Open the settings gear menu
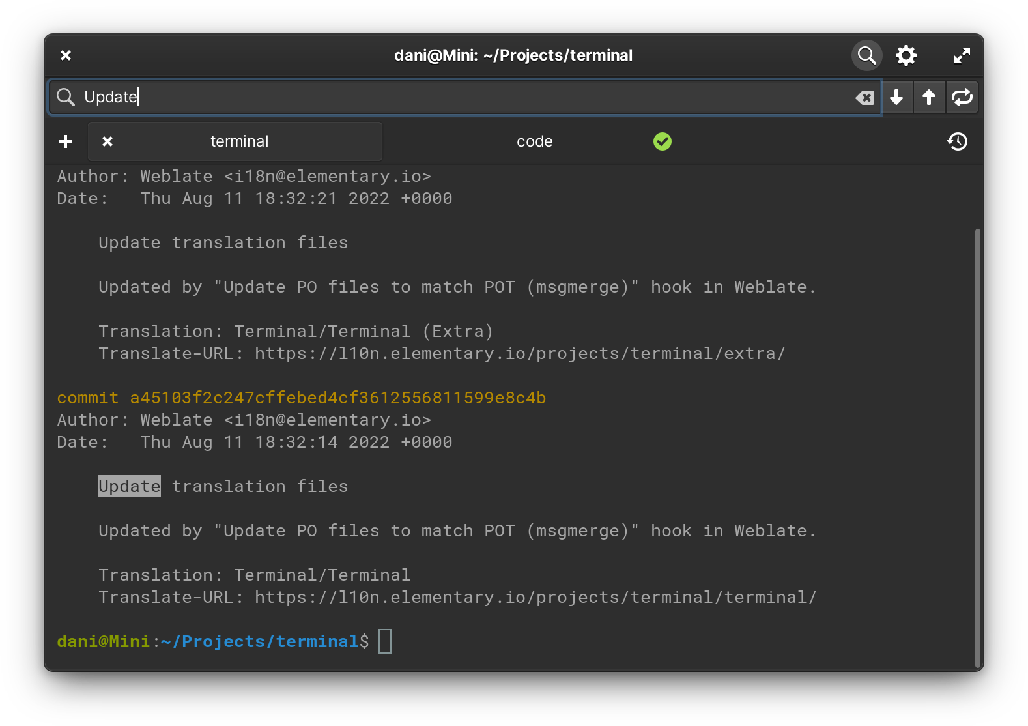Image resolution: width=1028 pixels, height=726 pixels. pos(906,55)
